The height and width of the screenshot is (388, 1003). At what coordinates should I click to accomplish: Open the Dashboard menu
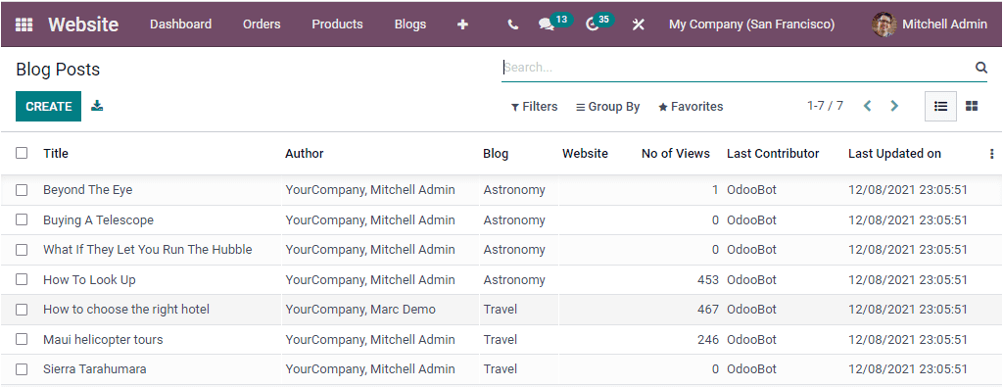(x=180, y=24)
